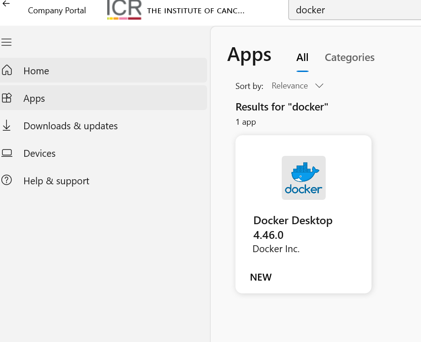Click the Docker whale app icon
The width and height of the screenshot is (421, 342).
(303, 178)
